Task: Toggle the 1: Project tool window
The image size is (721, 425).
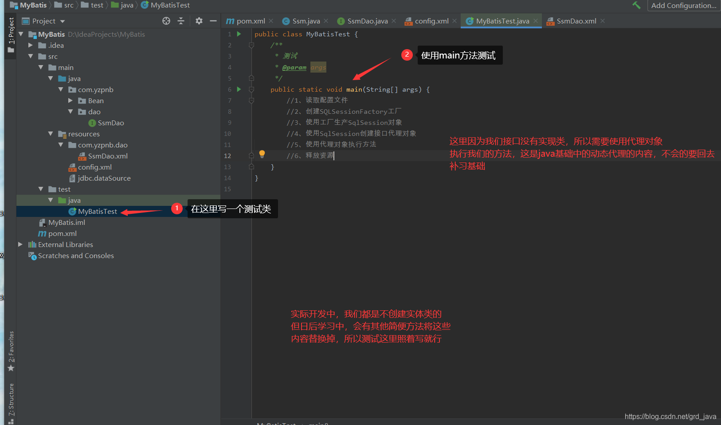Action: point(11,35)
